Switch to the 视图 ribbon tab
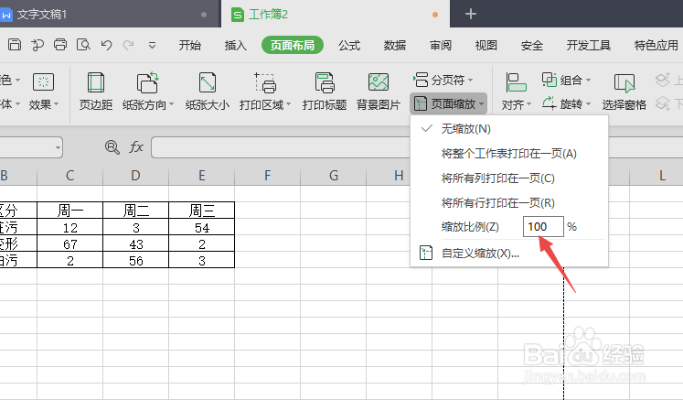Image resolution: width=683 pixels, height=400 pixels. 486,46
